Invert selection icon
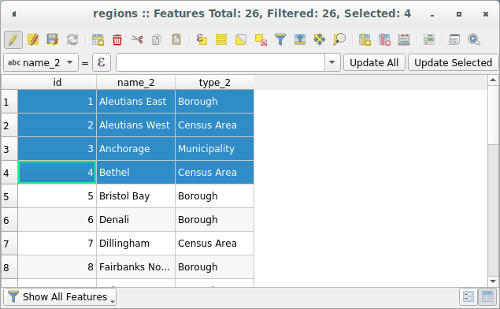500x309 pixels. [x=241, y=40]
